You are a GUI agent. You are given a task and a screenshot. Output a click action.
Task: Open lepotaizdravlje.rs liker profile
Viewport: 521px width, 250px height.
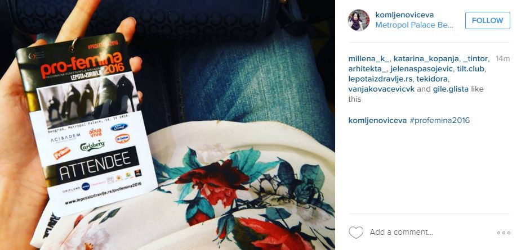[x=379, y=79]
